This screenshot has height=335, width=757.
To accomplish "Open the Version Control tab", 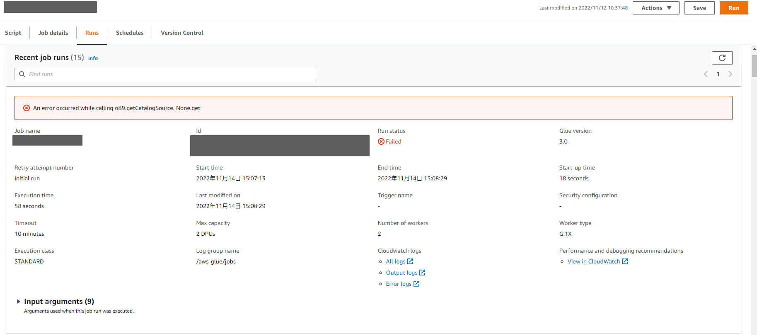I will (182, 33).
